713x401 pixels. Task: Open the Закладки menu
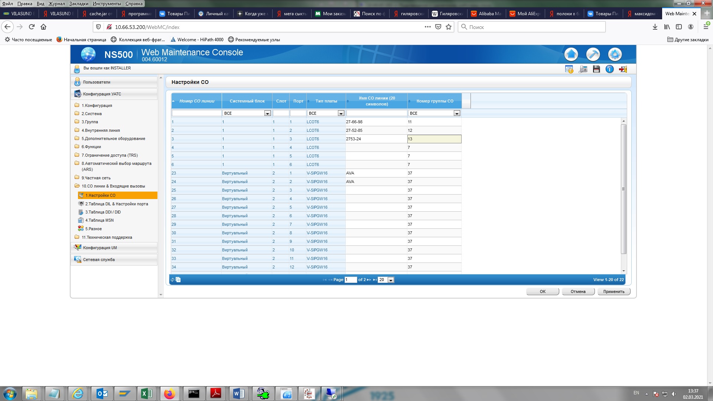[x=79, y=3]
